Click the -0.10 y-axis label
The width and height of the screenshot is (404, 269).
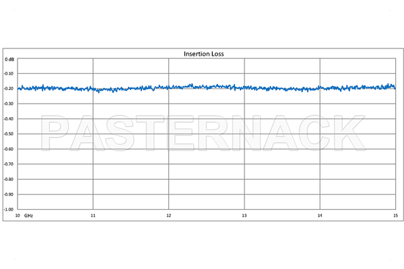coord(9,74)
